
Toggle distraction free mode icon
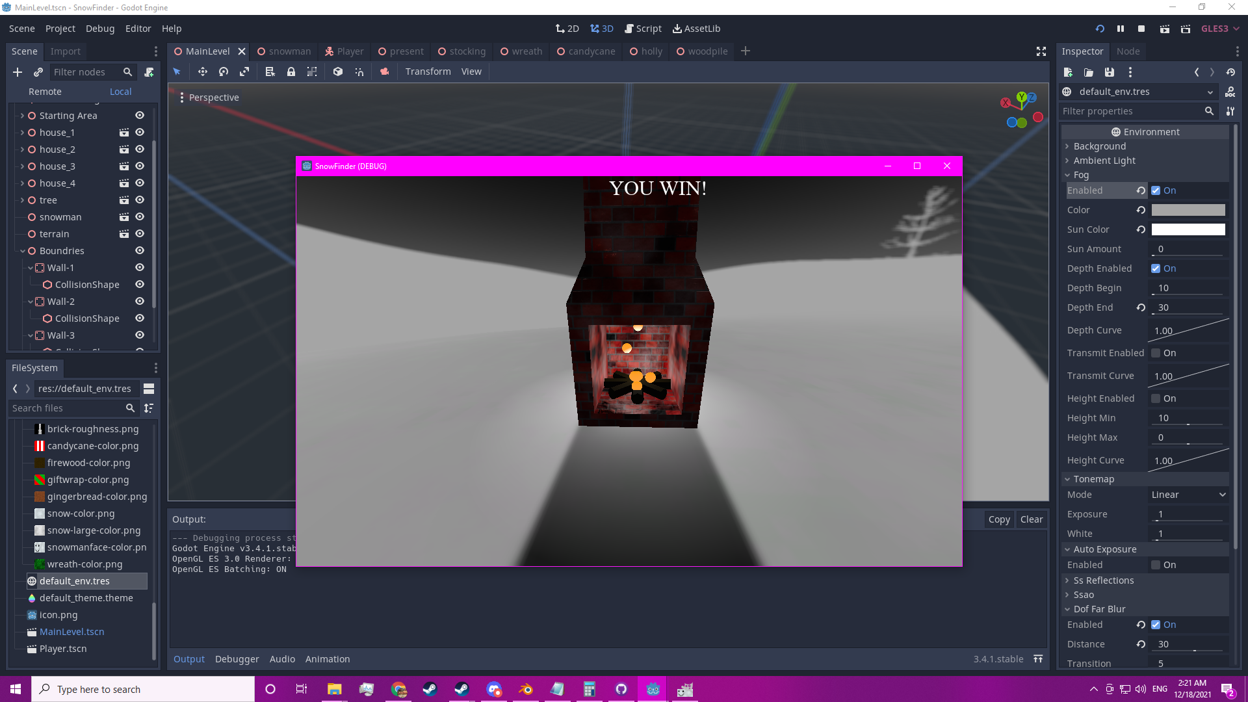pos(1041,51)
